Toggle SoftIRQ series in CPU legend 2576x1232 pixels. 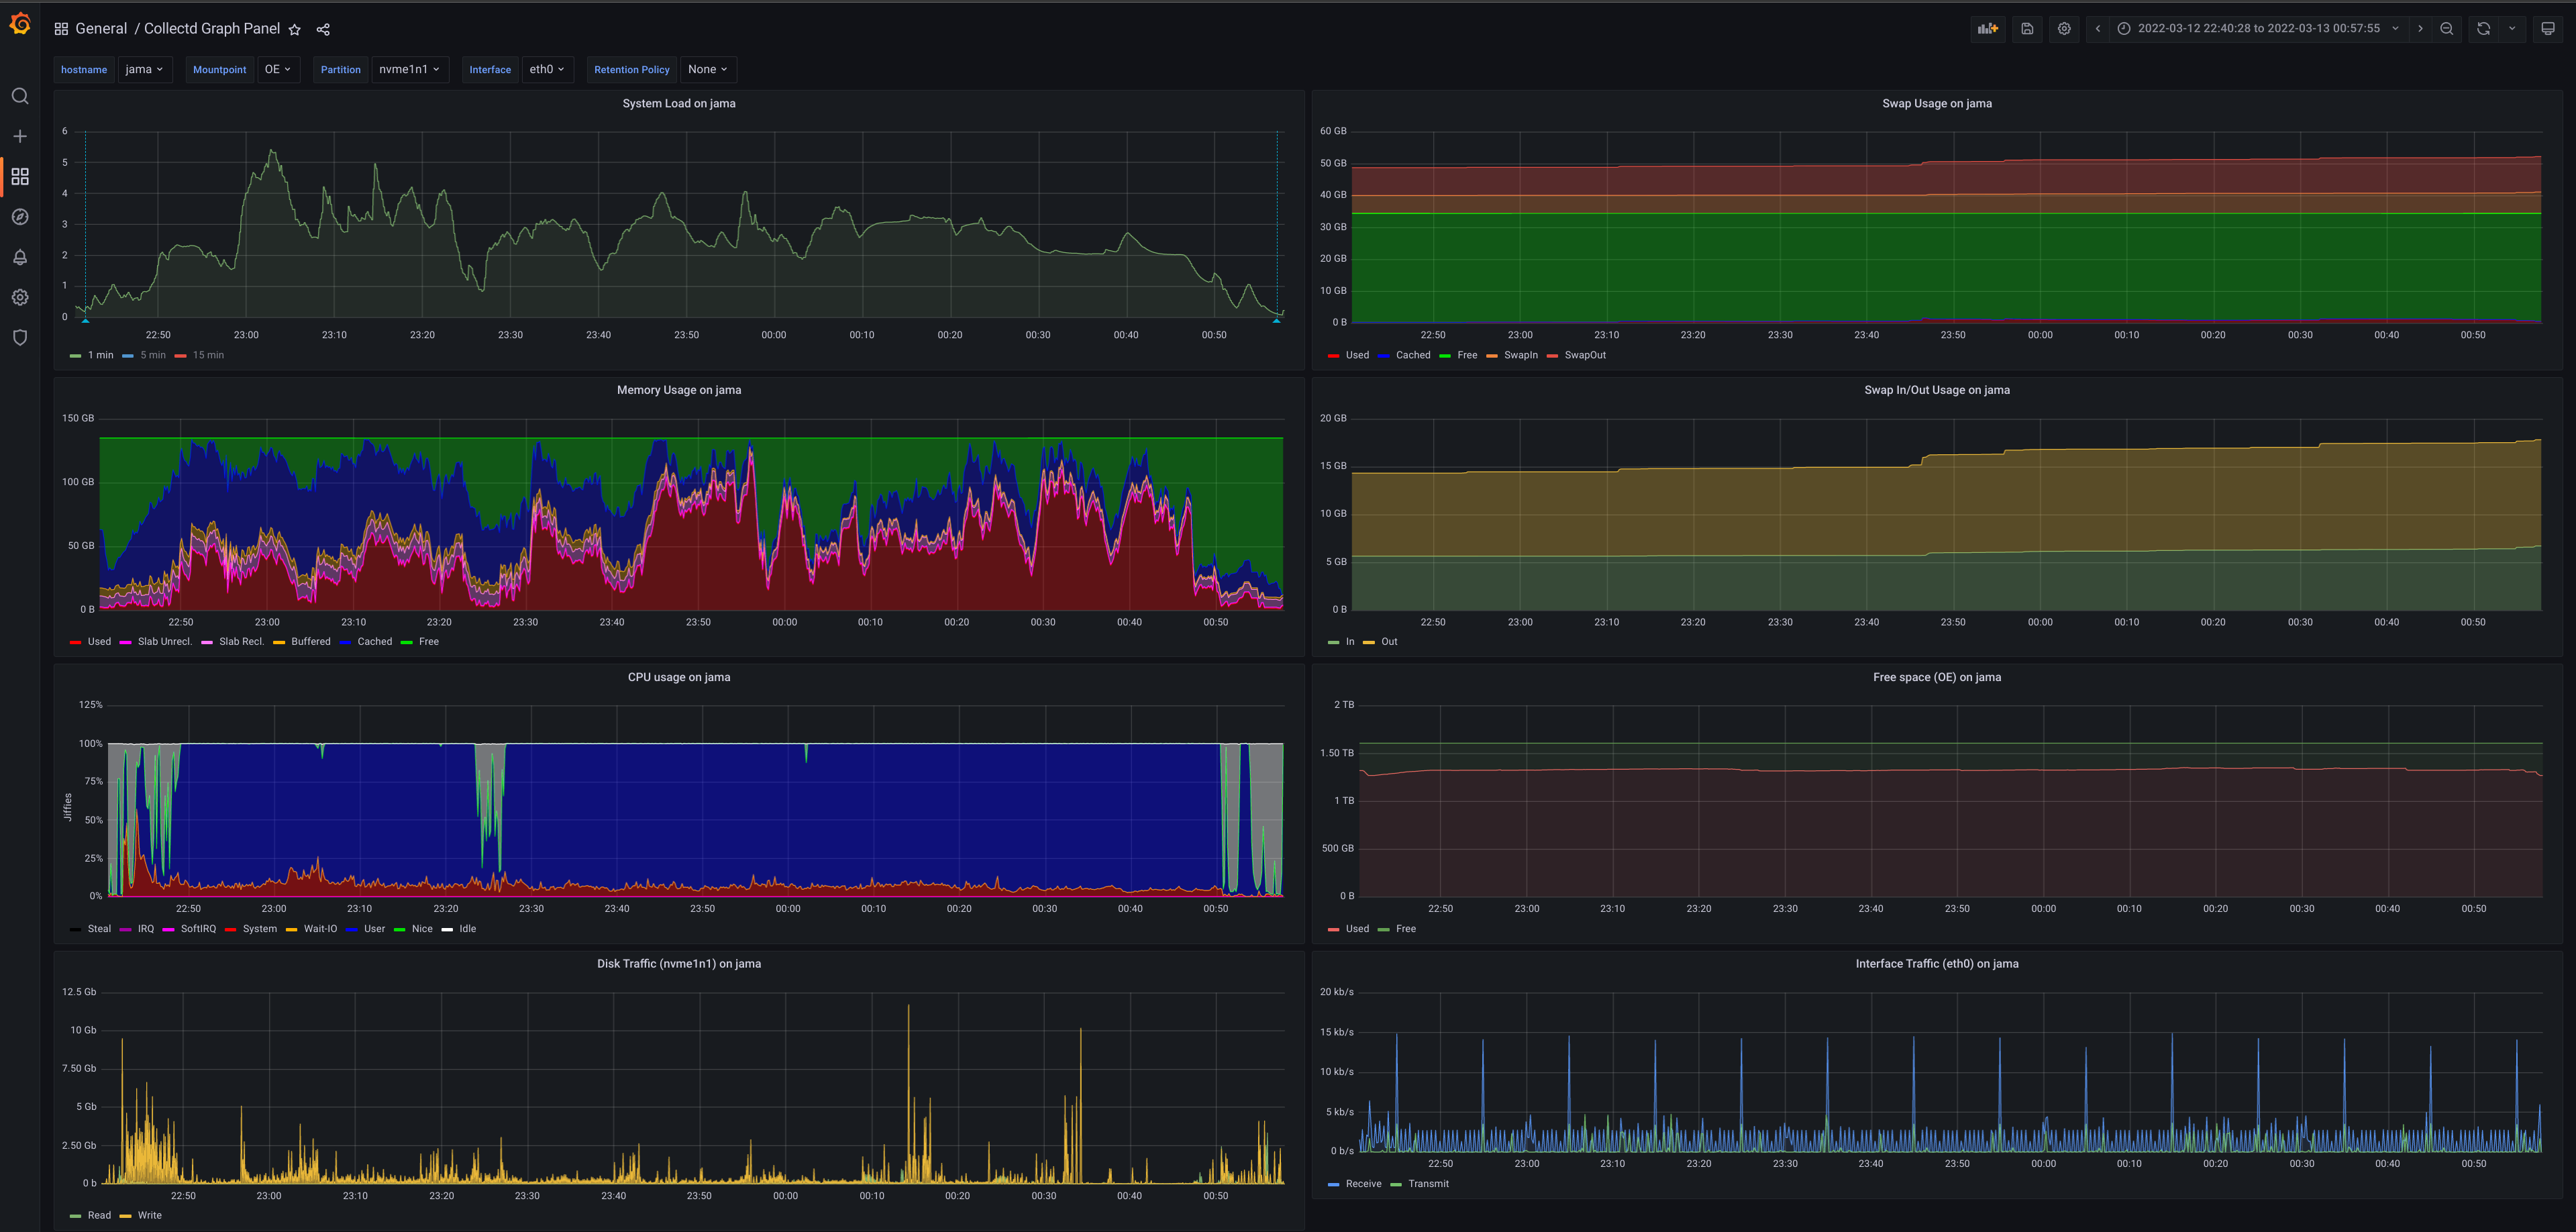(x=198, y=929)
